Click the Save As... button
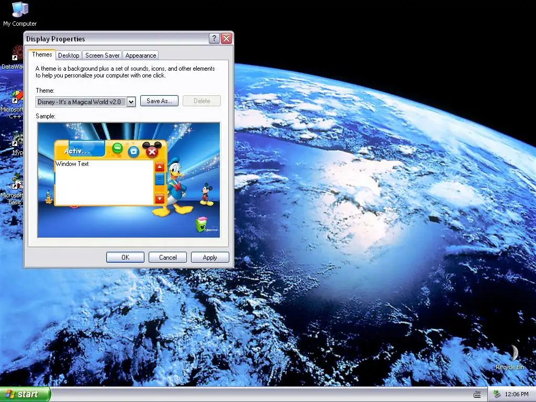This screenshot has height=402, width=536. point(159,101)
